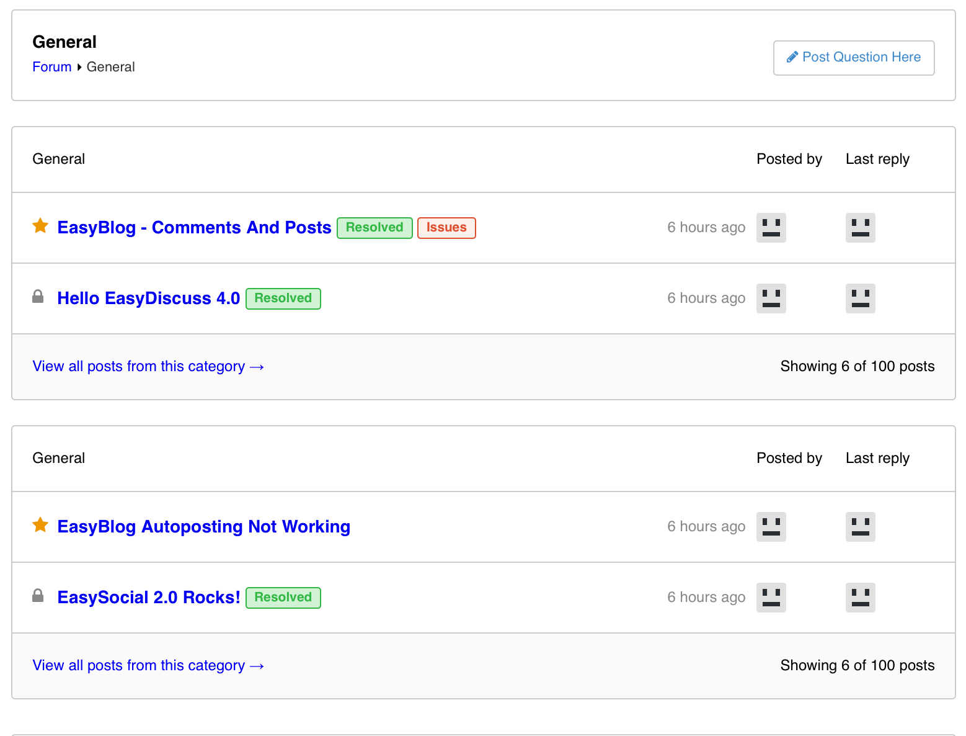Click the Resolved badge on EasySocial 2.0 Rocks!
Screen dimensions: 966x736
(283, 598)
